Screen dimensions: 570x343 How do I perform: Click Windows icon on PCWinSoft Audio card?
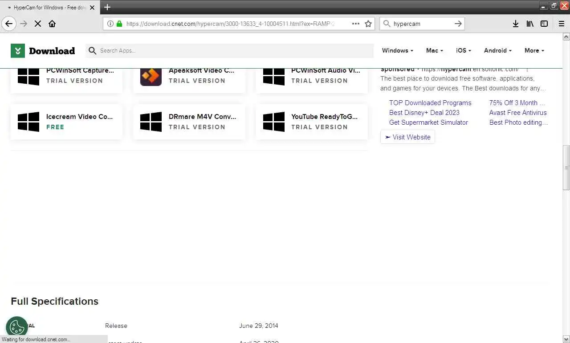pos(274,77)
